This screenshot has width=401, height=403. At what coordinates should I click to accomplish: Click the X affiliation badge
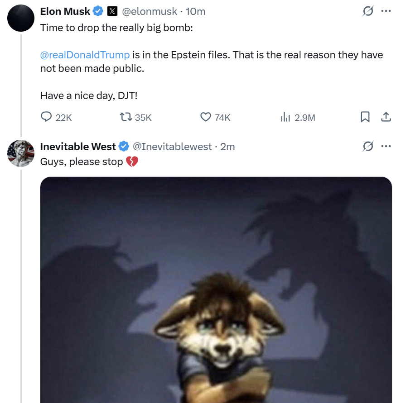[112, 11]
